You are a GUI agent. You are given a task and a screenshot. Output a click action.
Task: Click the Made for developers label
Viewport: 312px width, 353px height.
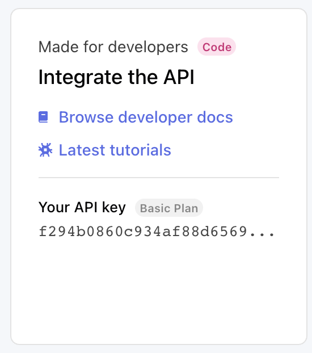click(x=113, y=47)
